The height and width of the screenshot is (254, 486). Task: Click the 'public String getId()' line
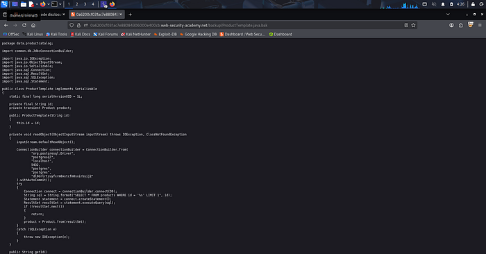point(28,252)
